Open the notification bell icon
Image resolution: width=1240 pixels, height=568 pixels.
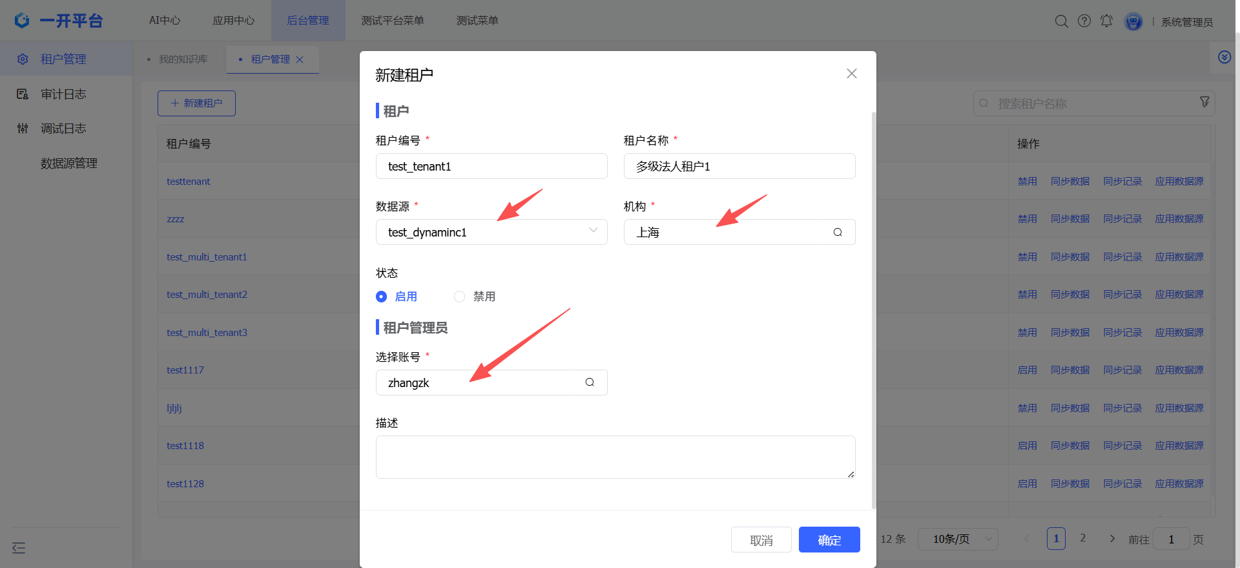coord(1106,21)
